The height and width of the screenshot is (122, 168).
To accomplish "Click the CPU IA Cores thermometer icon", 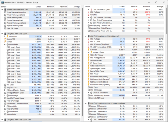I will click(89, 42).
